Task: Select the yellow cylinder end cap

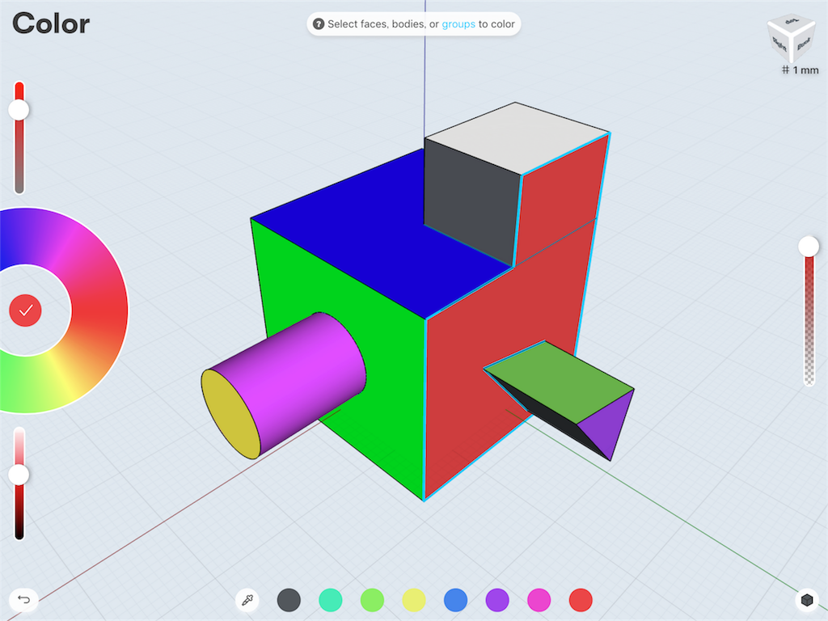Action: [x=230, y=414]
